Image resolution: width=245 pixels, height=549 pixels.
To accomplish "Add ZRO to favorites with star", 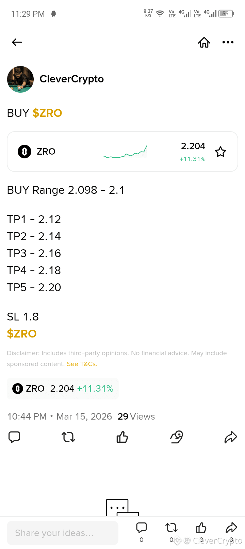I will pyautogui.click(x=220, y=152).
